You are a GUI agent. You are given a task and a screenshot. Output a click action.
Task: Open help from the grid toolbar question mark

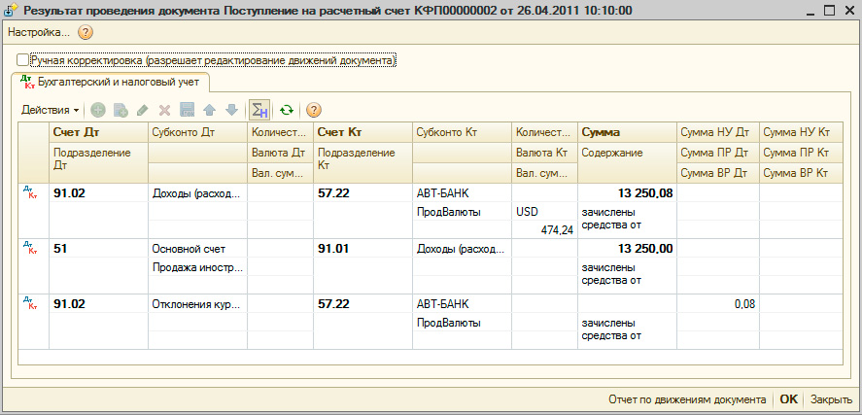click(x=314, y=110)
